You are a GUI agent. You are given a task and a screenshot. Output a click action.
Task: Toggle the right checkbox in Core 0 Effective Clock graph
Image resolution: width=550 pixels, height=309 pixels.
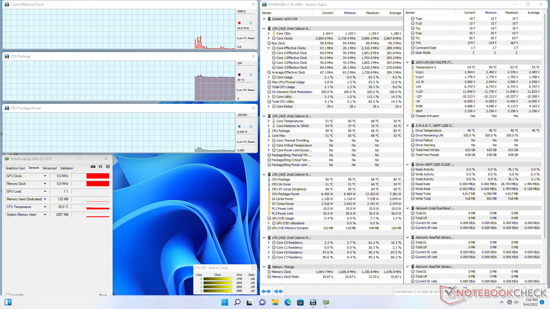point(251,23)
